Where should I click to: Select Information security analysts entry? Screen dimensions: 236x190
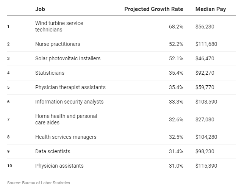coord(69,102)
